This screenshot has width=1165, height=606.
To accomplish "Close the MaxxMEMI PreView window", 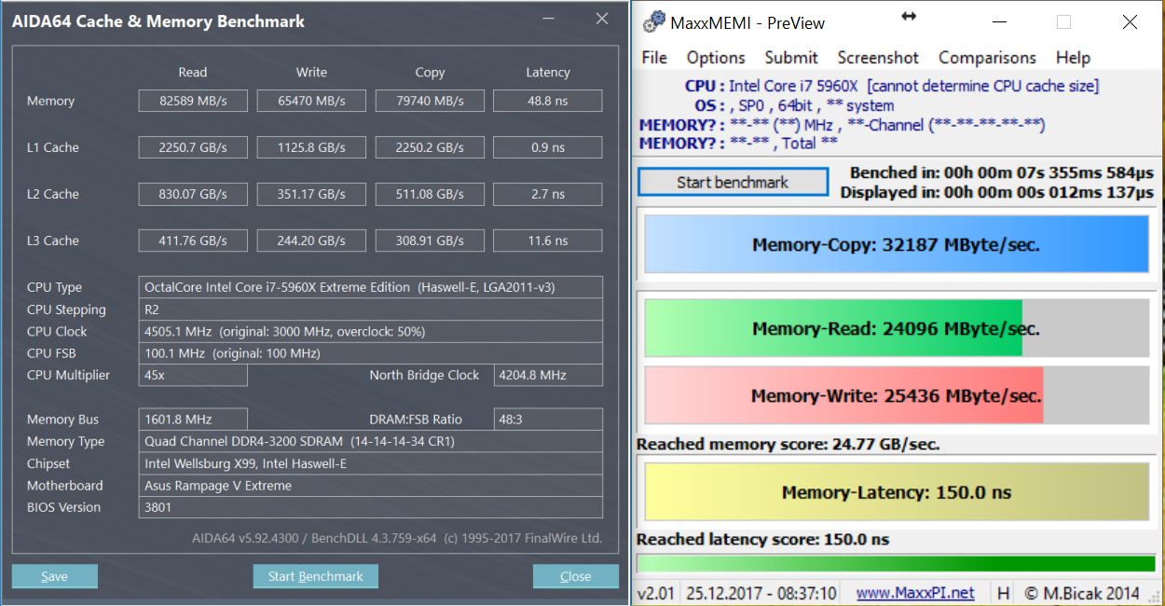I will 1130,22.
